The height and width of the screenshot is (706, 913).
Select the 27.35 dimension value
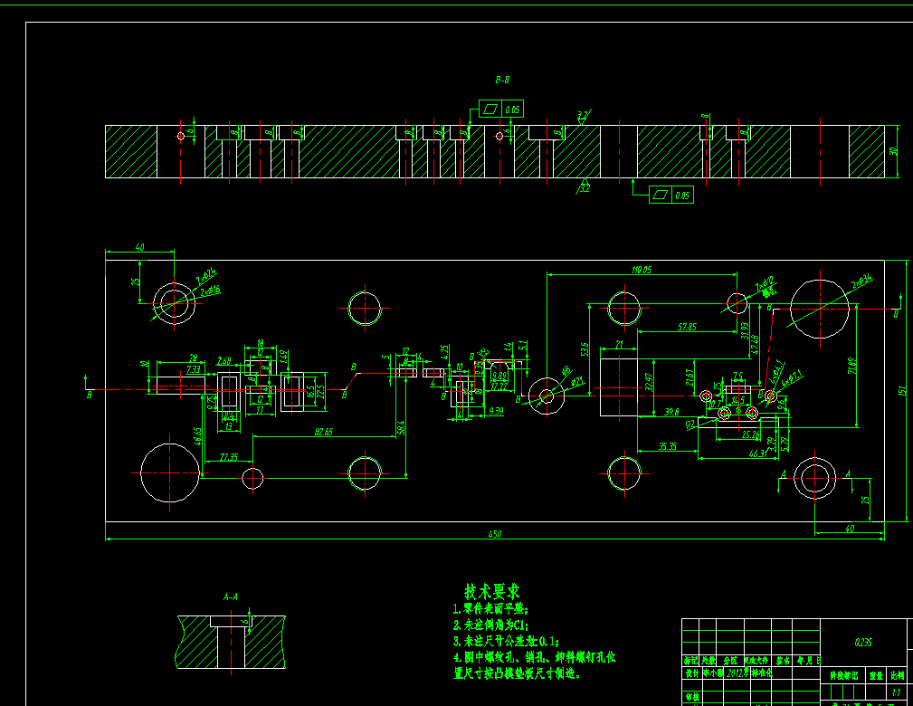tap(228, 457)
